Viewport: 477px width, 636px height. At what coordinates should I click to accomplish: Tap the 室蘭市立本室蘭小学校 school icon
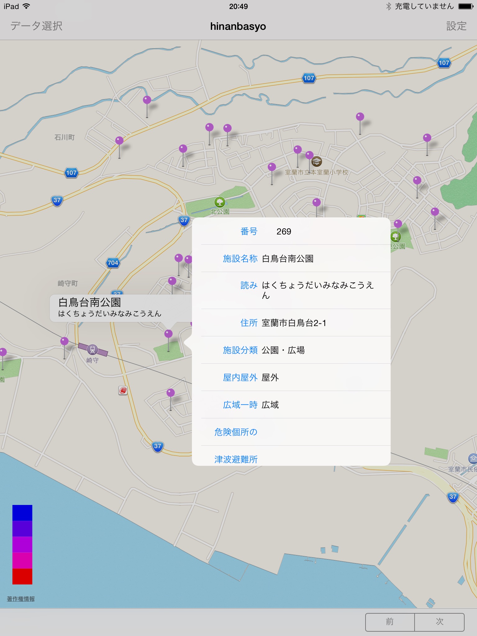pos(317,161)
